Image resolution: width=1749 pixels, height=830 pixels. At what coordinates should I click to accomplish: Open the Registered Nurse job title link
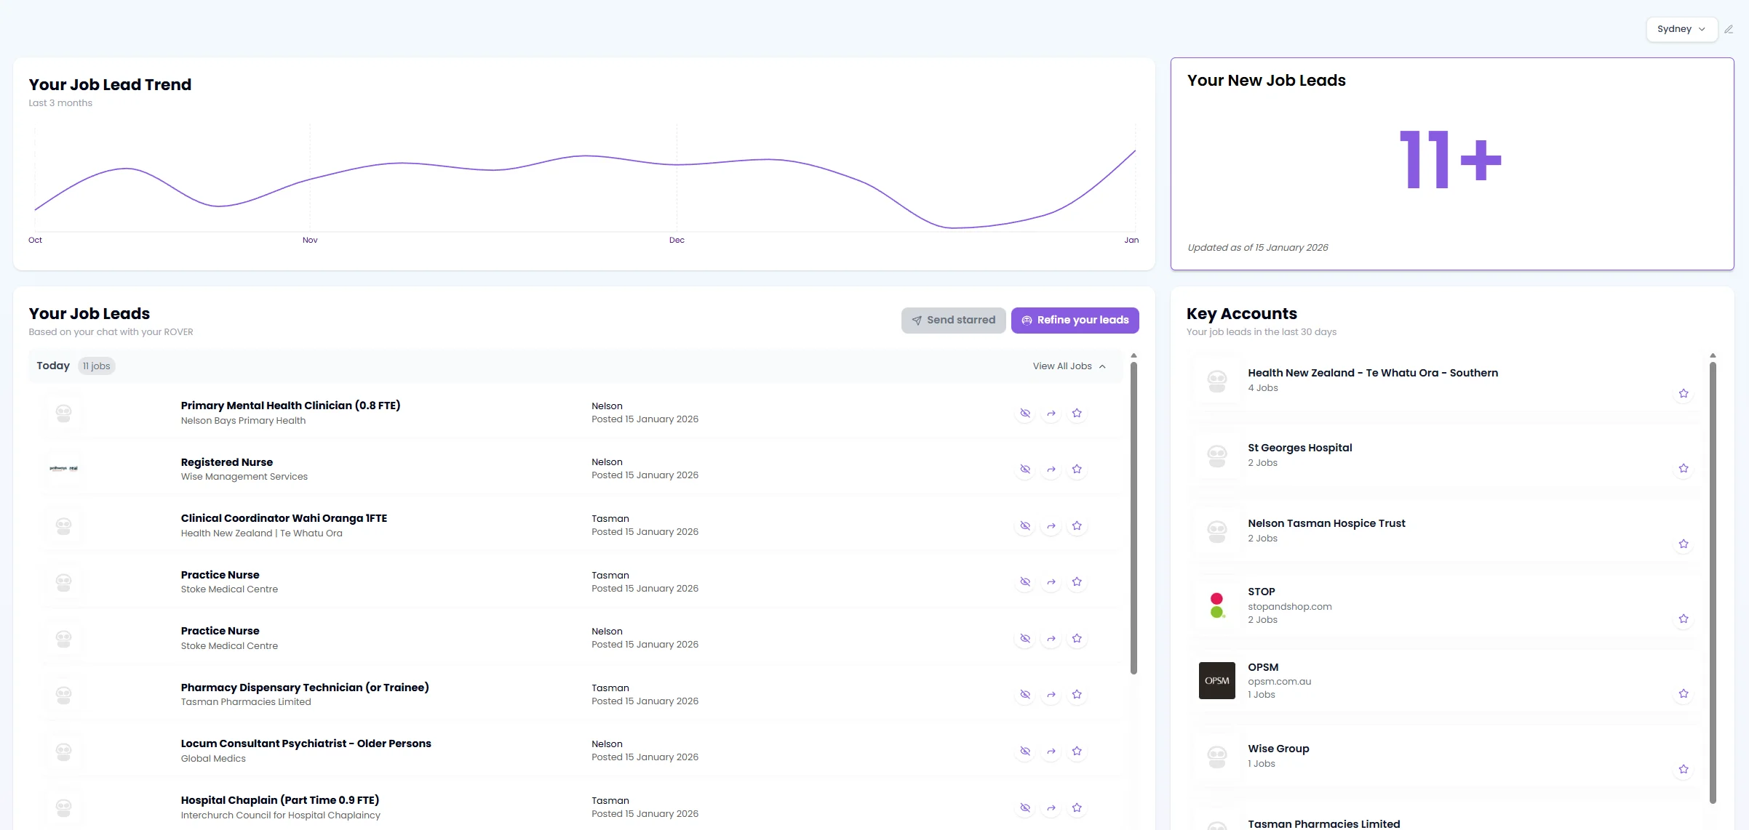227,462
